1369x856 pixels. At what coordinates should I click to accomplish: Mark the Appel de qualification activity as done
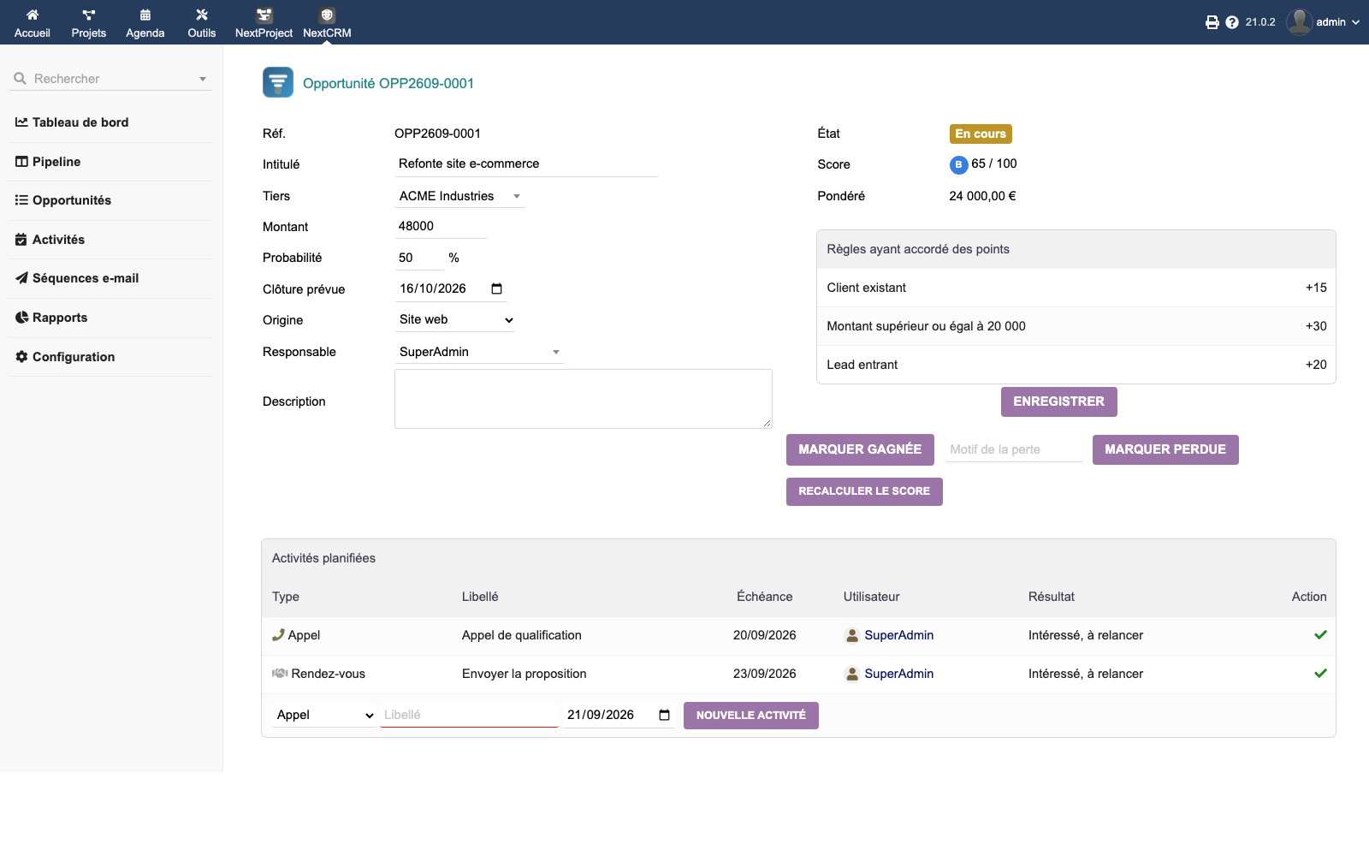pos(1320,635)
